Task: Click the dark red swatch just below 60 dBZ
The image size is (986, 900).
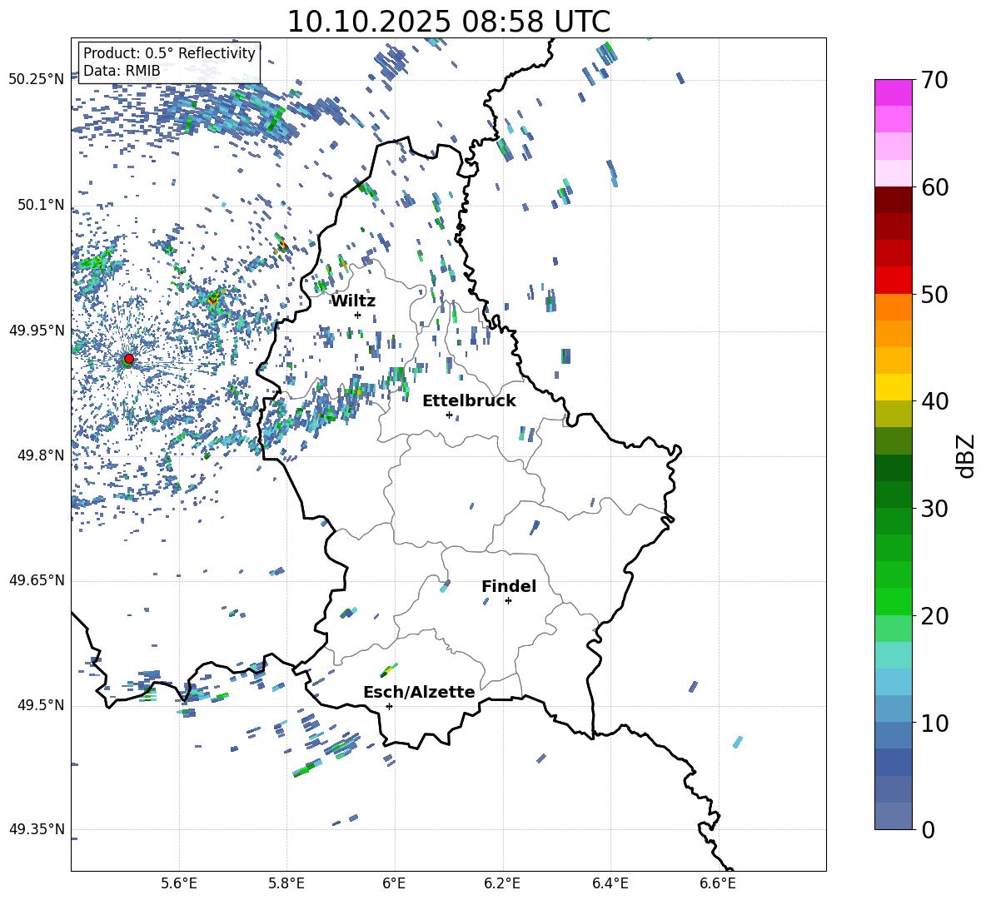Action: pyautogui.click(x=893, y=200)
